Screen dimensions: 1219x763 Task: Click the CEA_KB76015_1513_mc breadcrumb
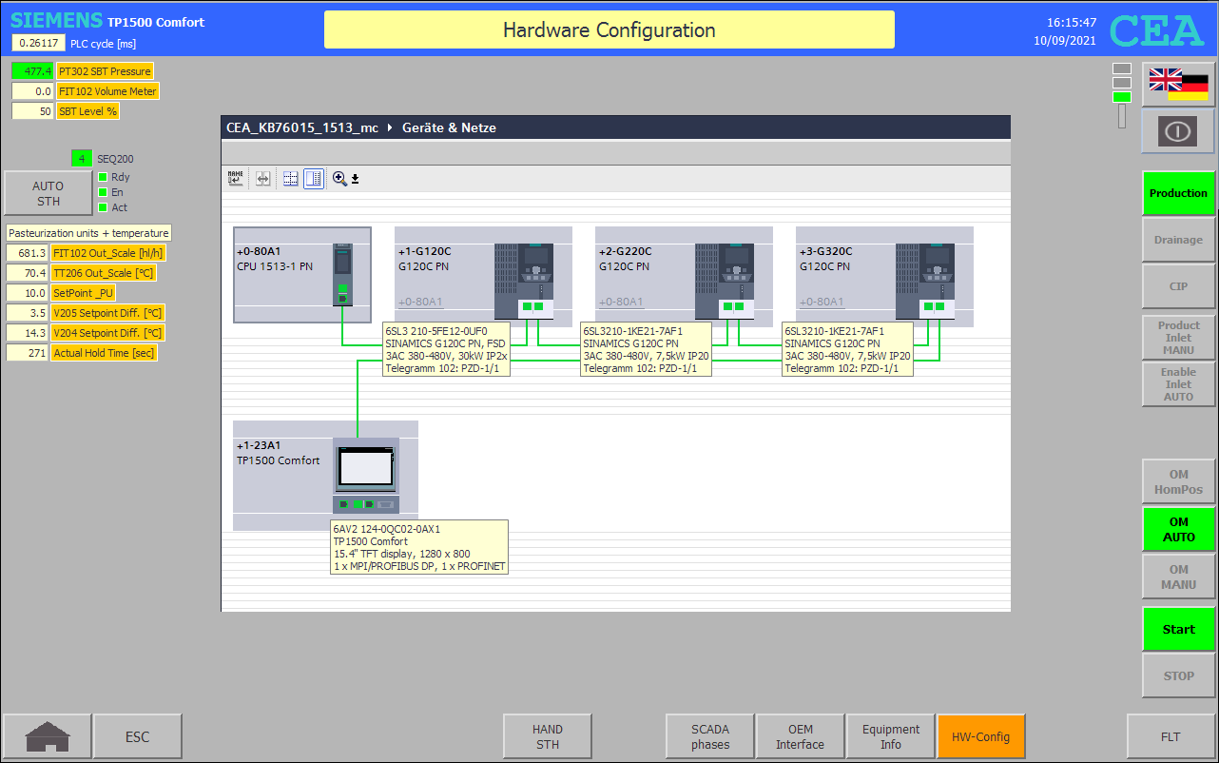(x=302, y=127)
